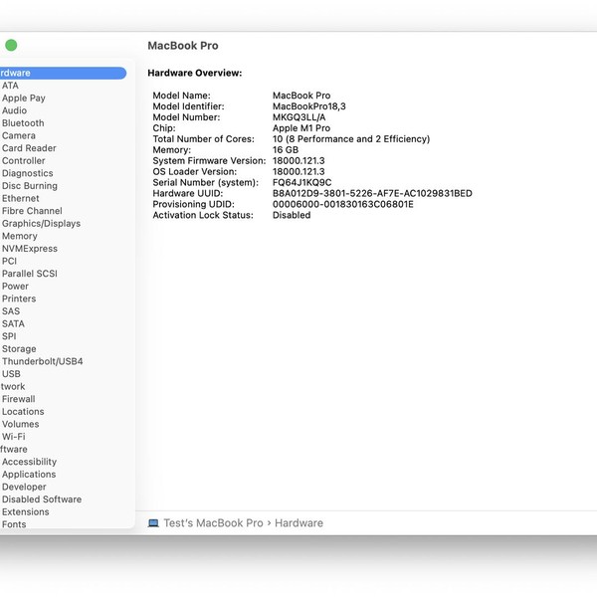Click Hardware in the path bar

coord(298,523)
